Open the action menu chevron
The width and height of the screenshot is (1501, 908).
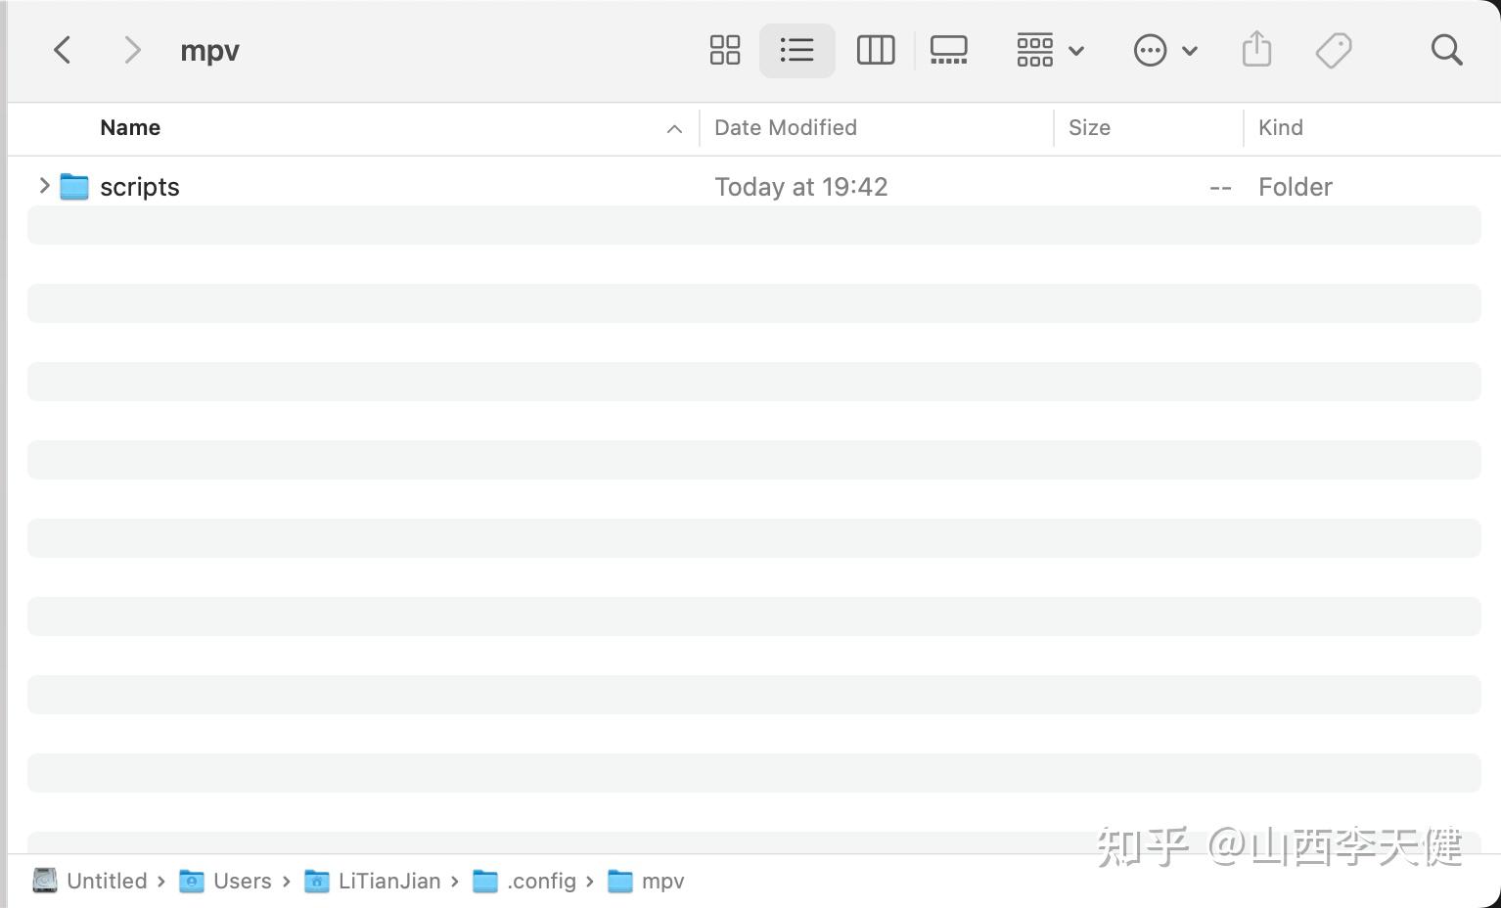(1190, 50)
